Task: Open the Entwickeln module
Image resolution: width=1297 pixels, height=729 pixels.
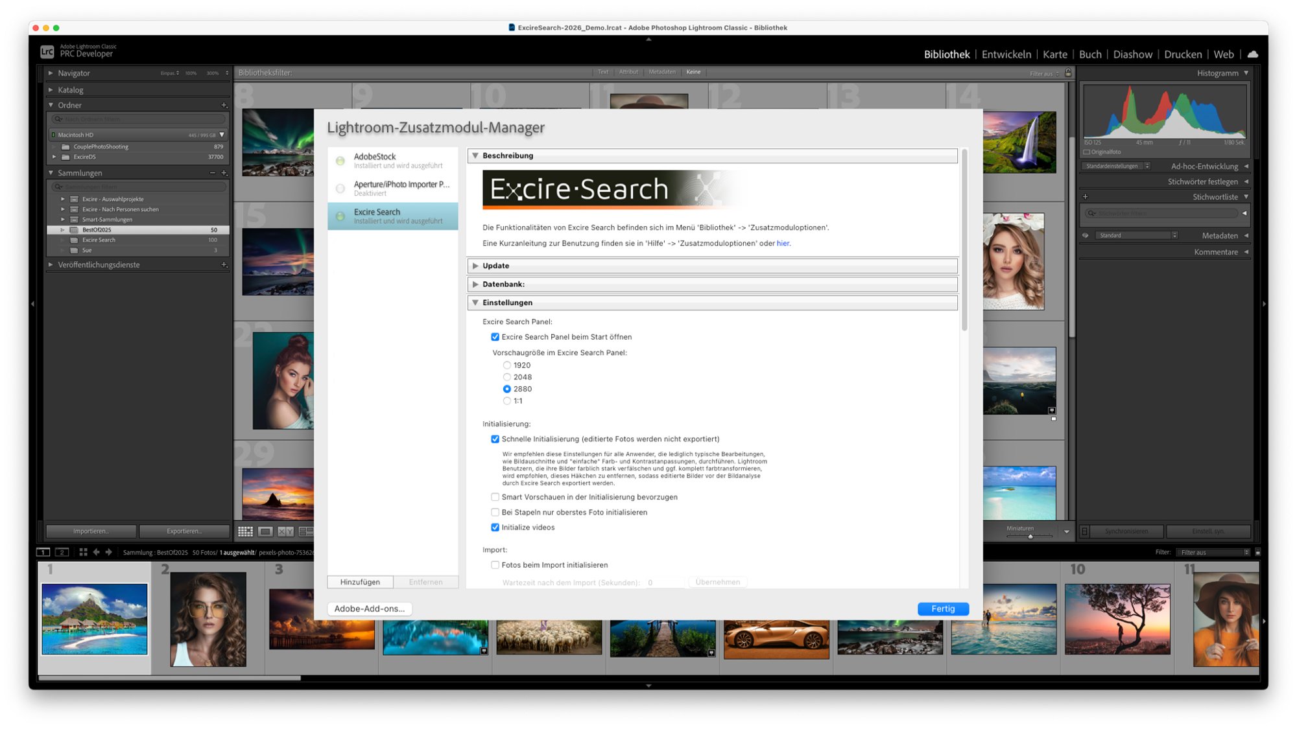Action: [1006, 54]
